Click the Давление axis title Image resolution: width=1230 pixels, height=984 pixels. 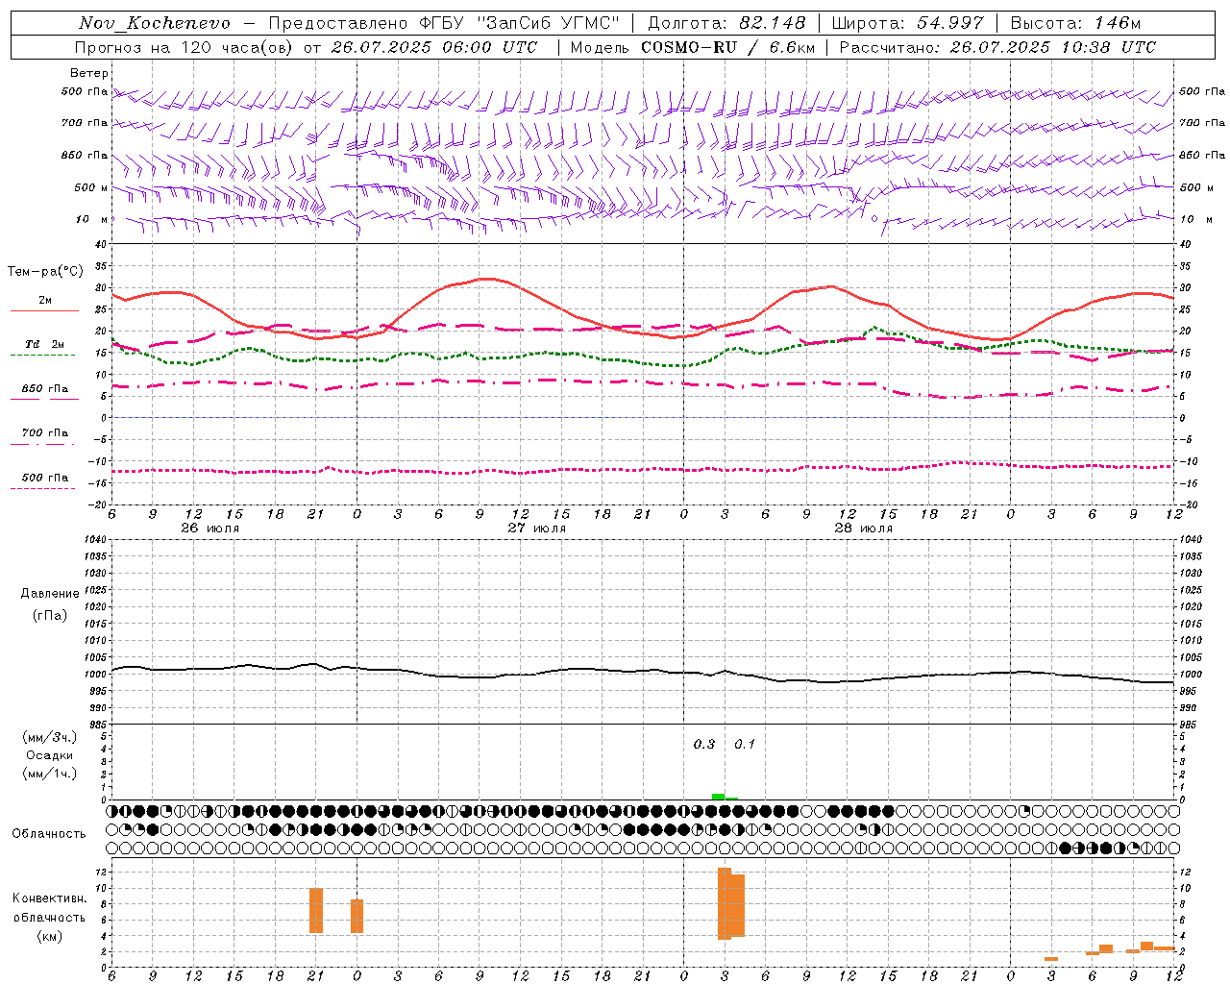click(50, 594)
